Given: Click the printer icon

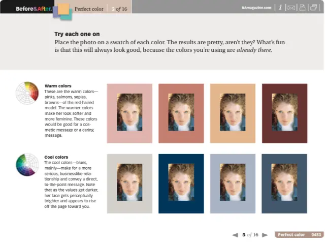Looking at the screenshot, I should [x=302, y=8].
